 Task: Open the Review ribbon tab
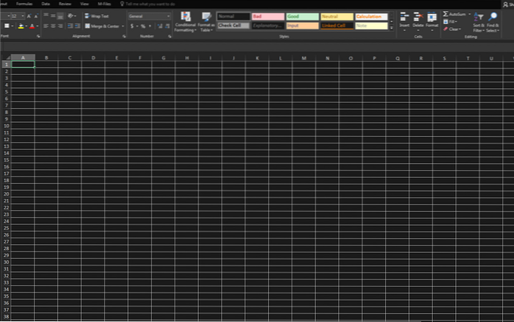coord(65,4)
